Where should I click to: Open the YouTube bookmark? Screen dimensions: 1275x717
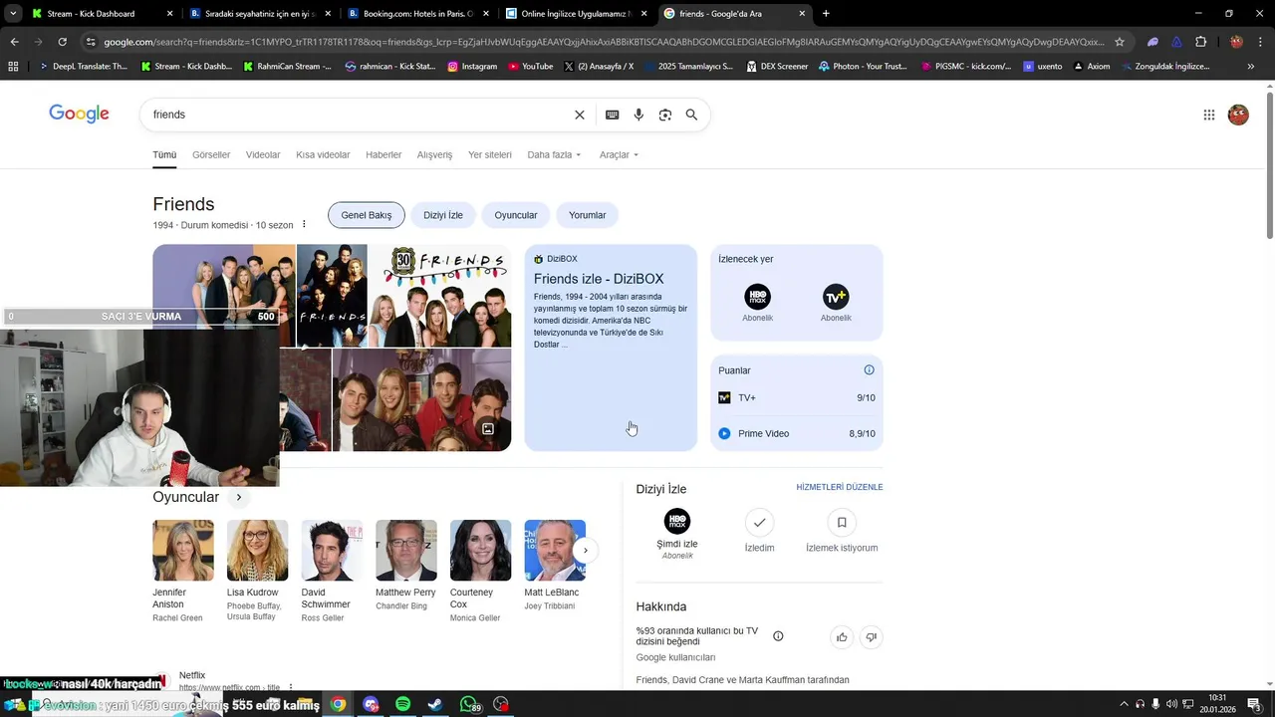pos(530,67)
